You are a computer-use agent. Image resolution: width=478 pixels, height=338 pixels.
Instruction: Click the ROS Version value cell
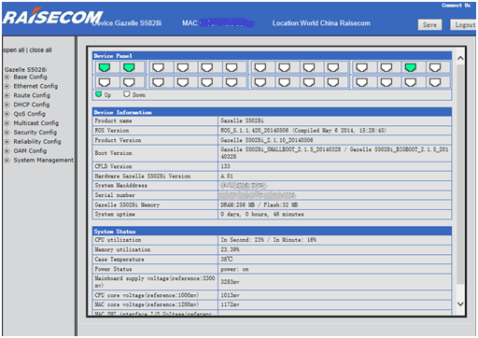pyautogui.click(x=335, y=131)
